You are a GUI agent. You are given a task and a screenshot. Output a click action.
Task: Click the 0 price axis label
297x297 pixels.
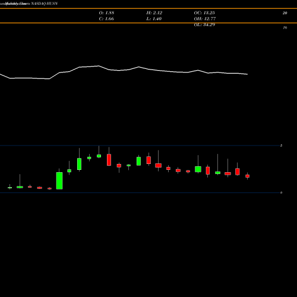(x=281, y=192)
